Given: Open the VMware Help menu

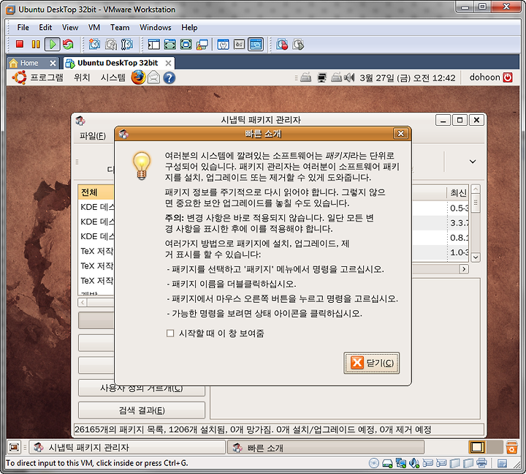Looking at the screenshot, I should click(189, 28).
